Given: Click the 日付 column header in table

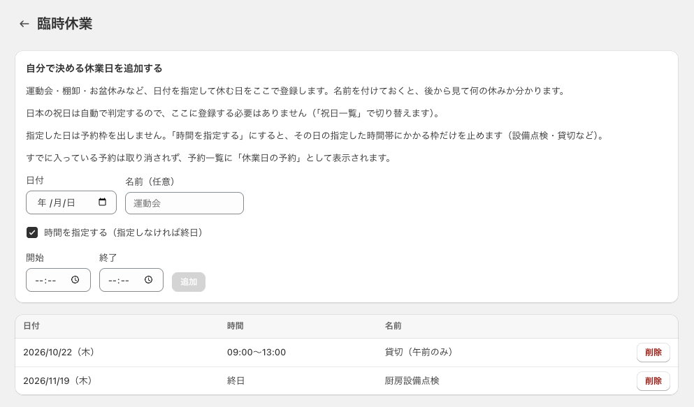Looking at the screenshot, I should [31, 326].
